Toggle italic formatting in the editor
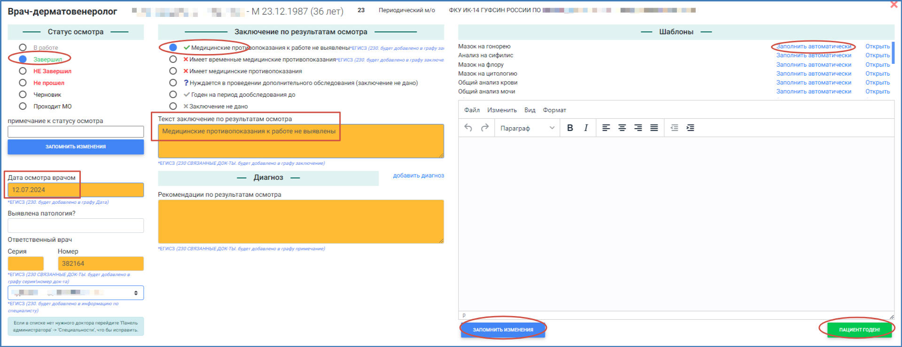The height and width of the screenshot is (347, 902). click(x=586, y=128)
